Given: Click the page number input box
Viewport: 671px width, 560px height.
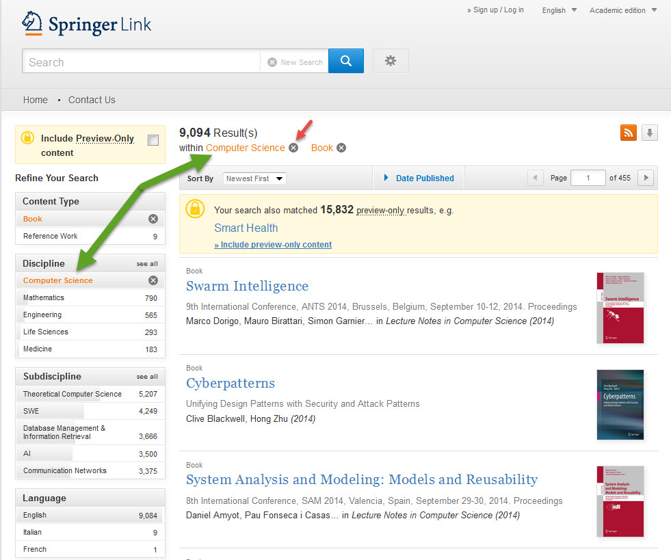Looking at the screenshot, I should pyautogui.click(x=588, y=178).
